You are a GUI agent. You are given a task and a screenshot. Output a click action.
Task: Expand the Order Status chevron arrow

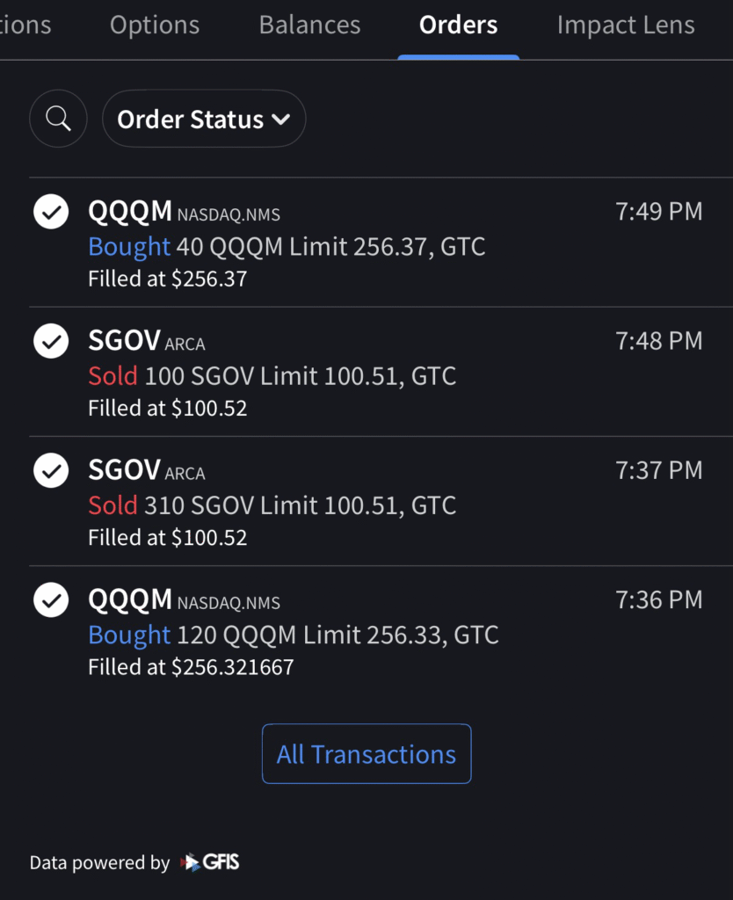[x=281, y=119]
